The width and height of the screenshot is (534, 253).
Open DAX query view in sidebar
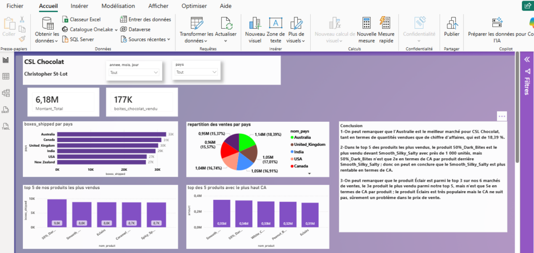pyautogui.click(x=6, y=110)
